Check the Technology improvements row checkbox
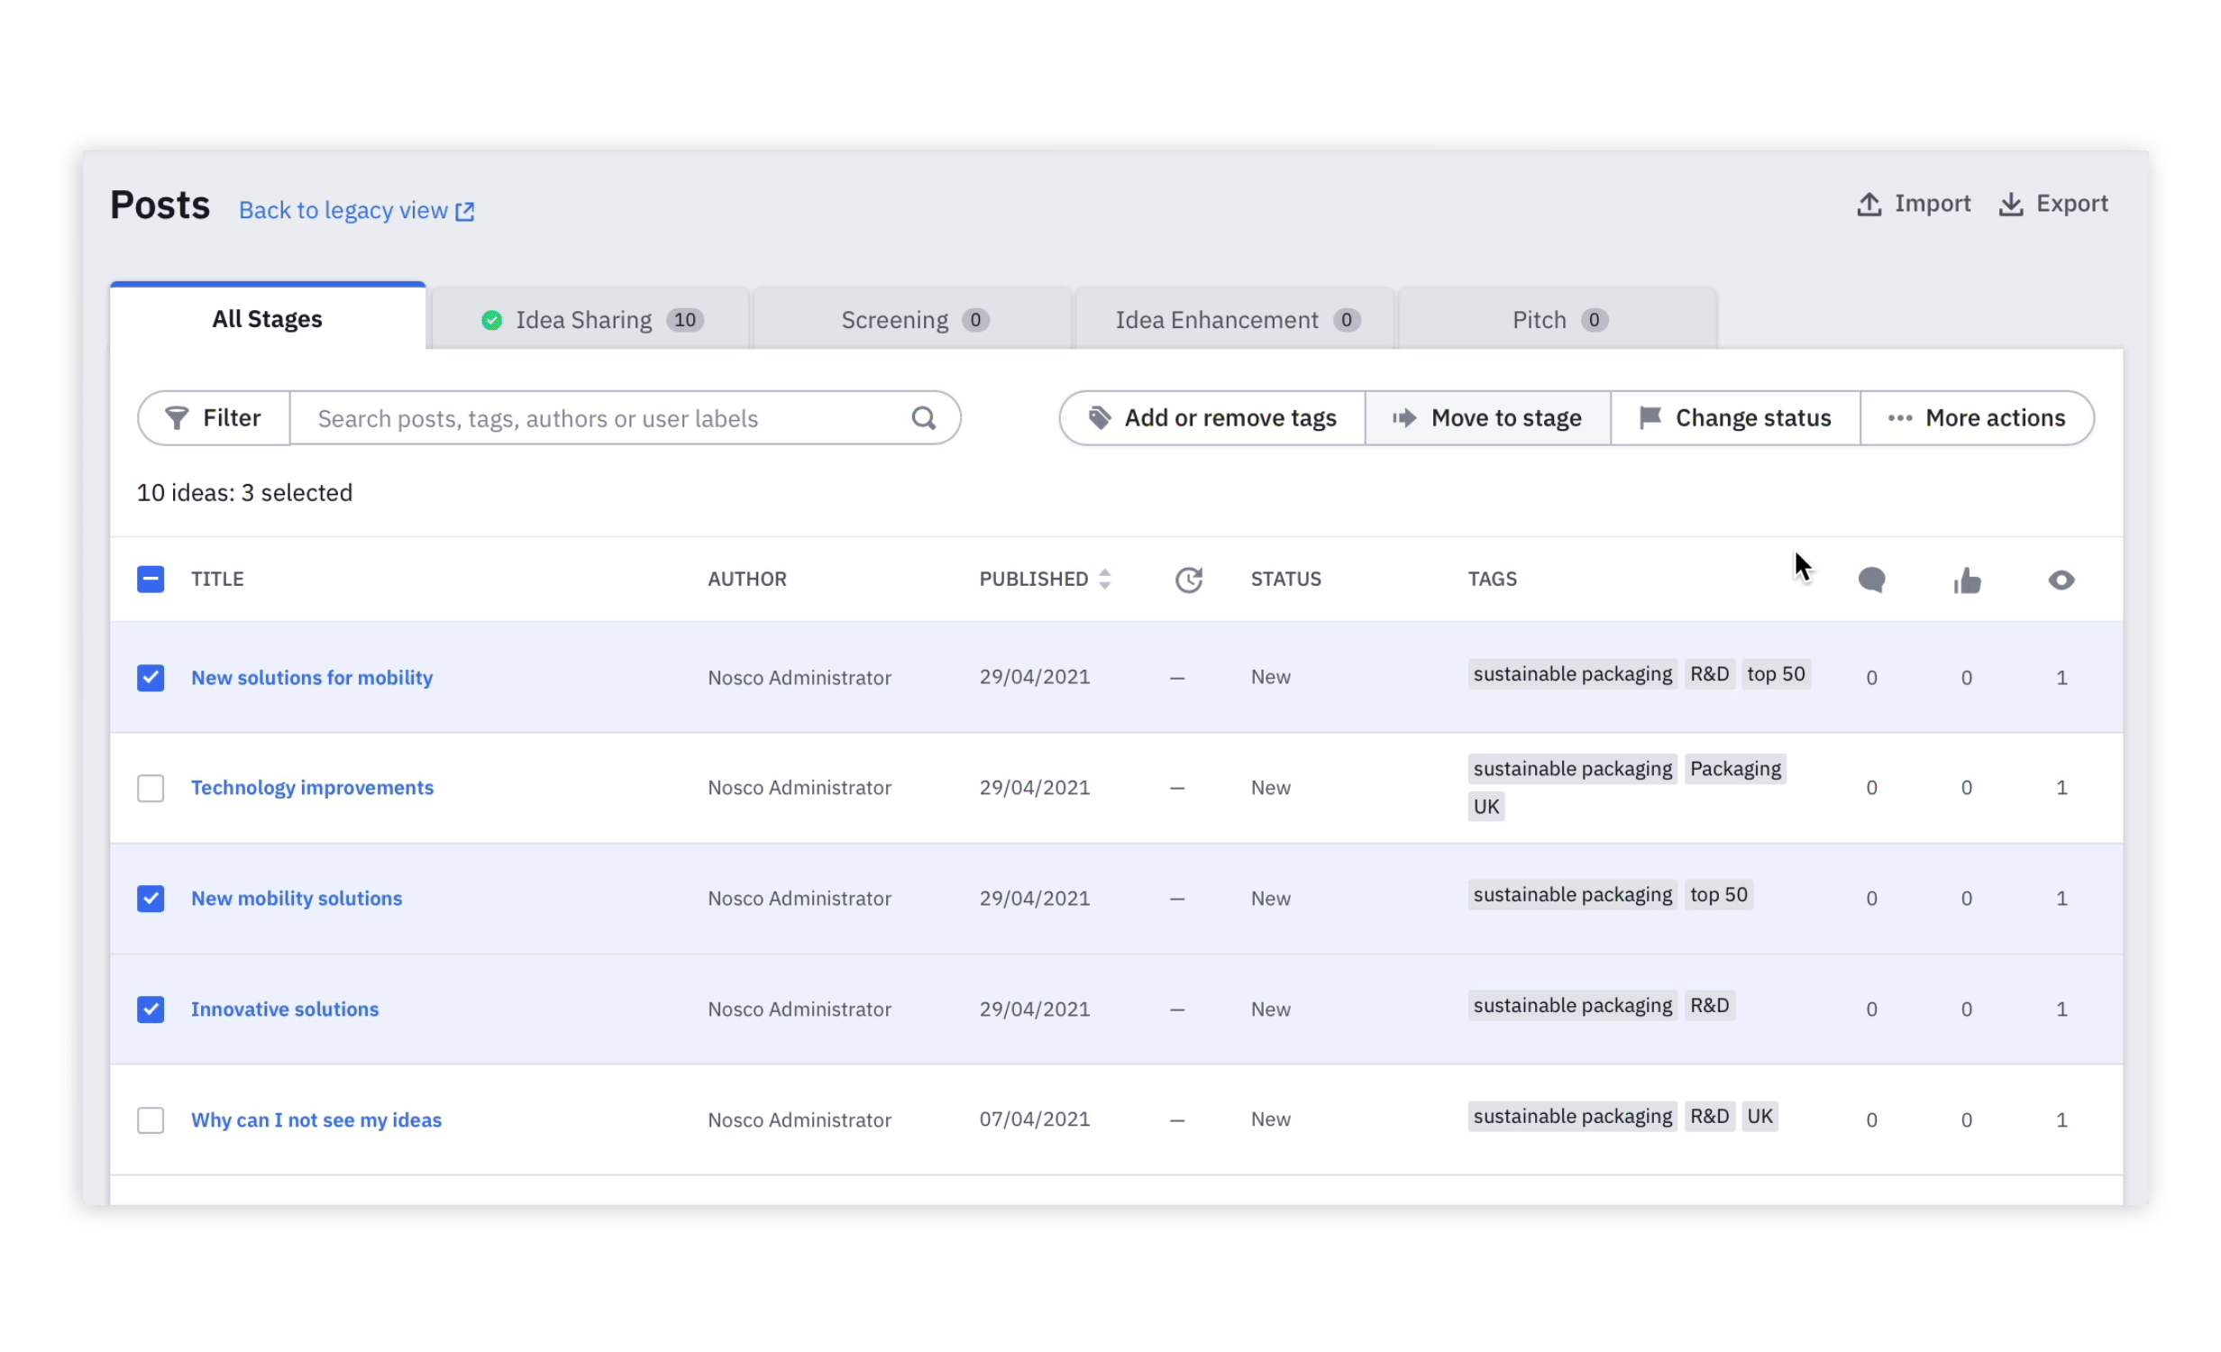 [x=151, y=789]
